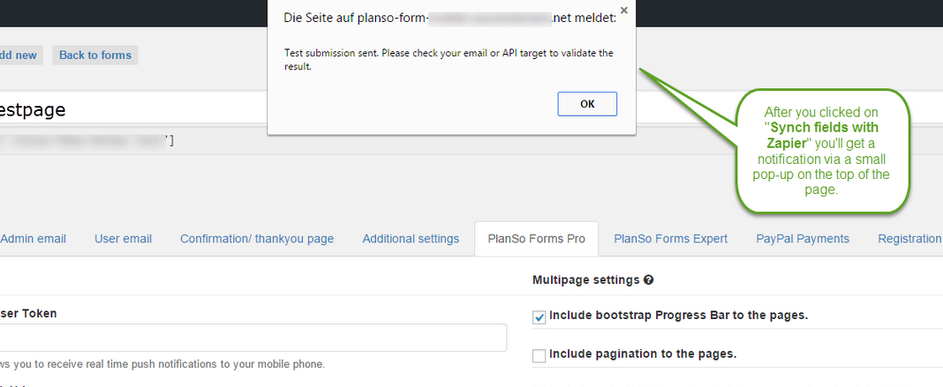Viewport: 943px width, 387px height.
Task: Click the green Zapier callout note
Action: click(823, 151)
